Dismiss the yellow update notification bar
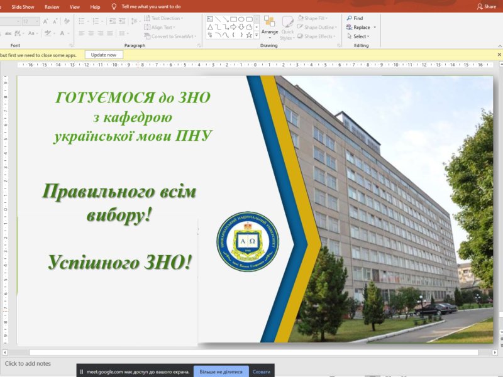Viewport: 503px width, 377px height. pyautogui.click(x=499, y=55)
